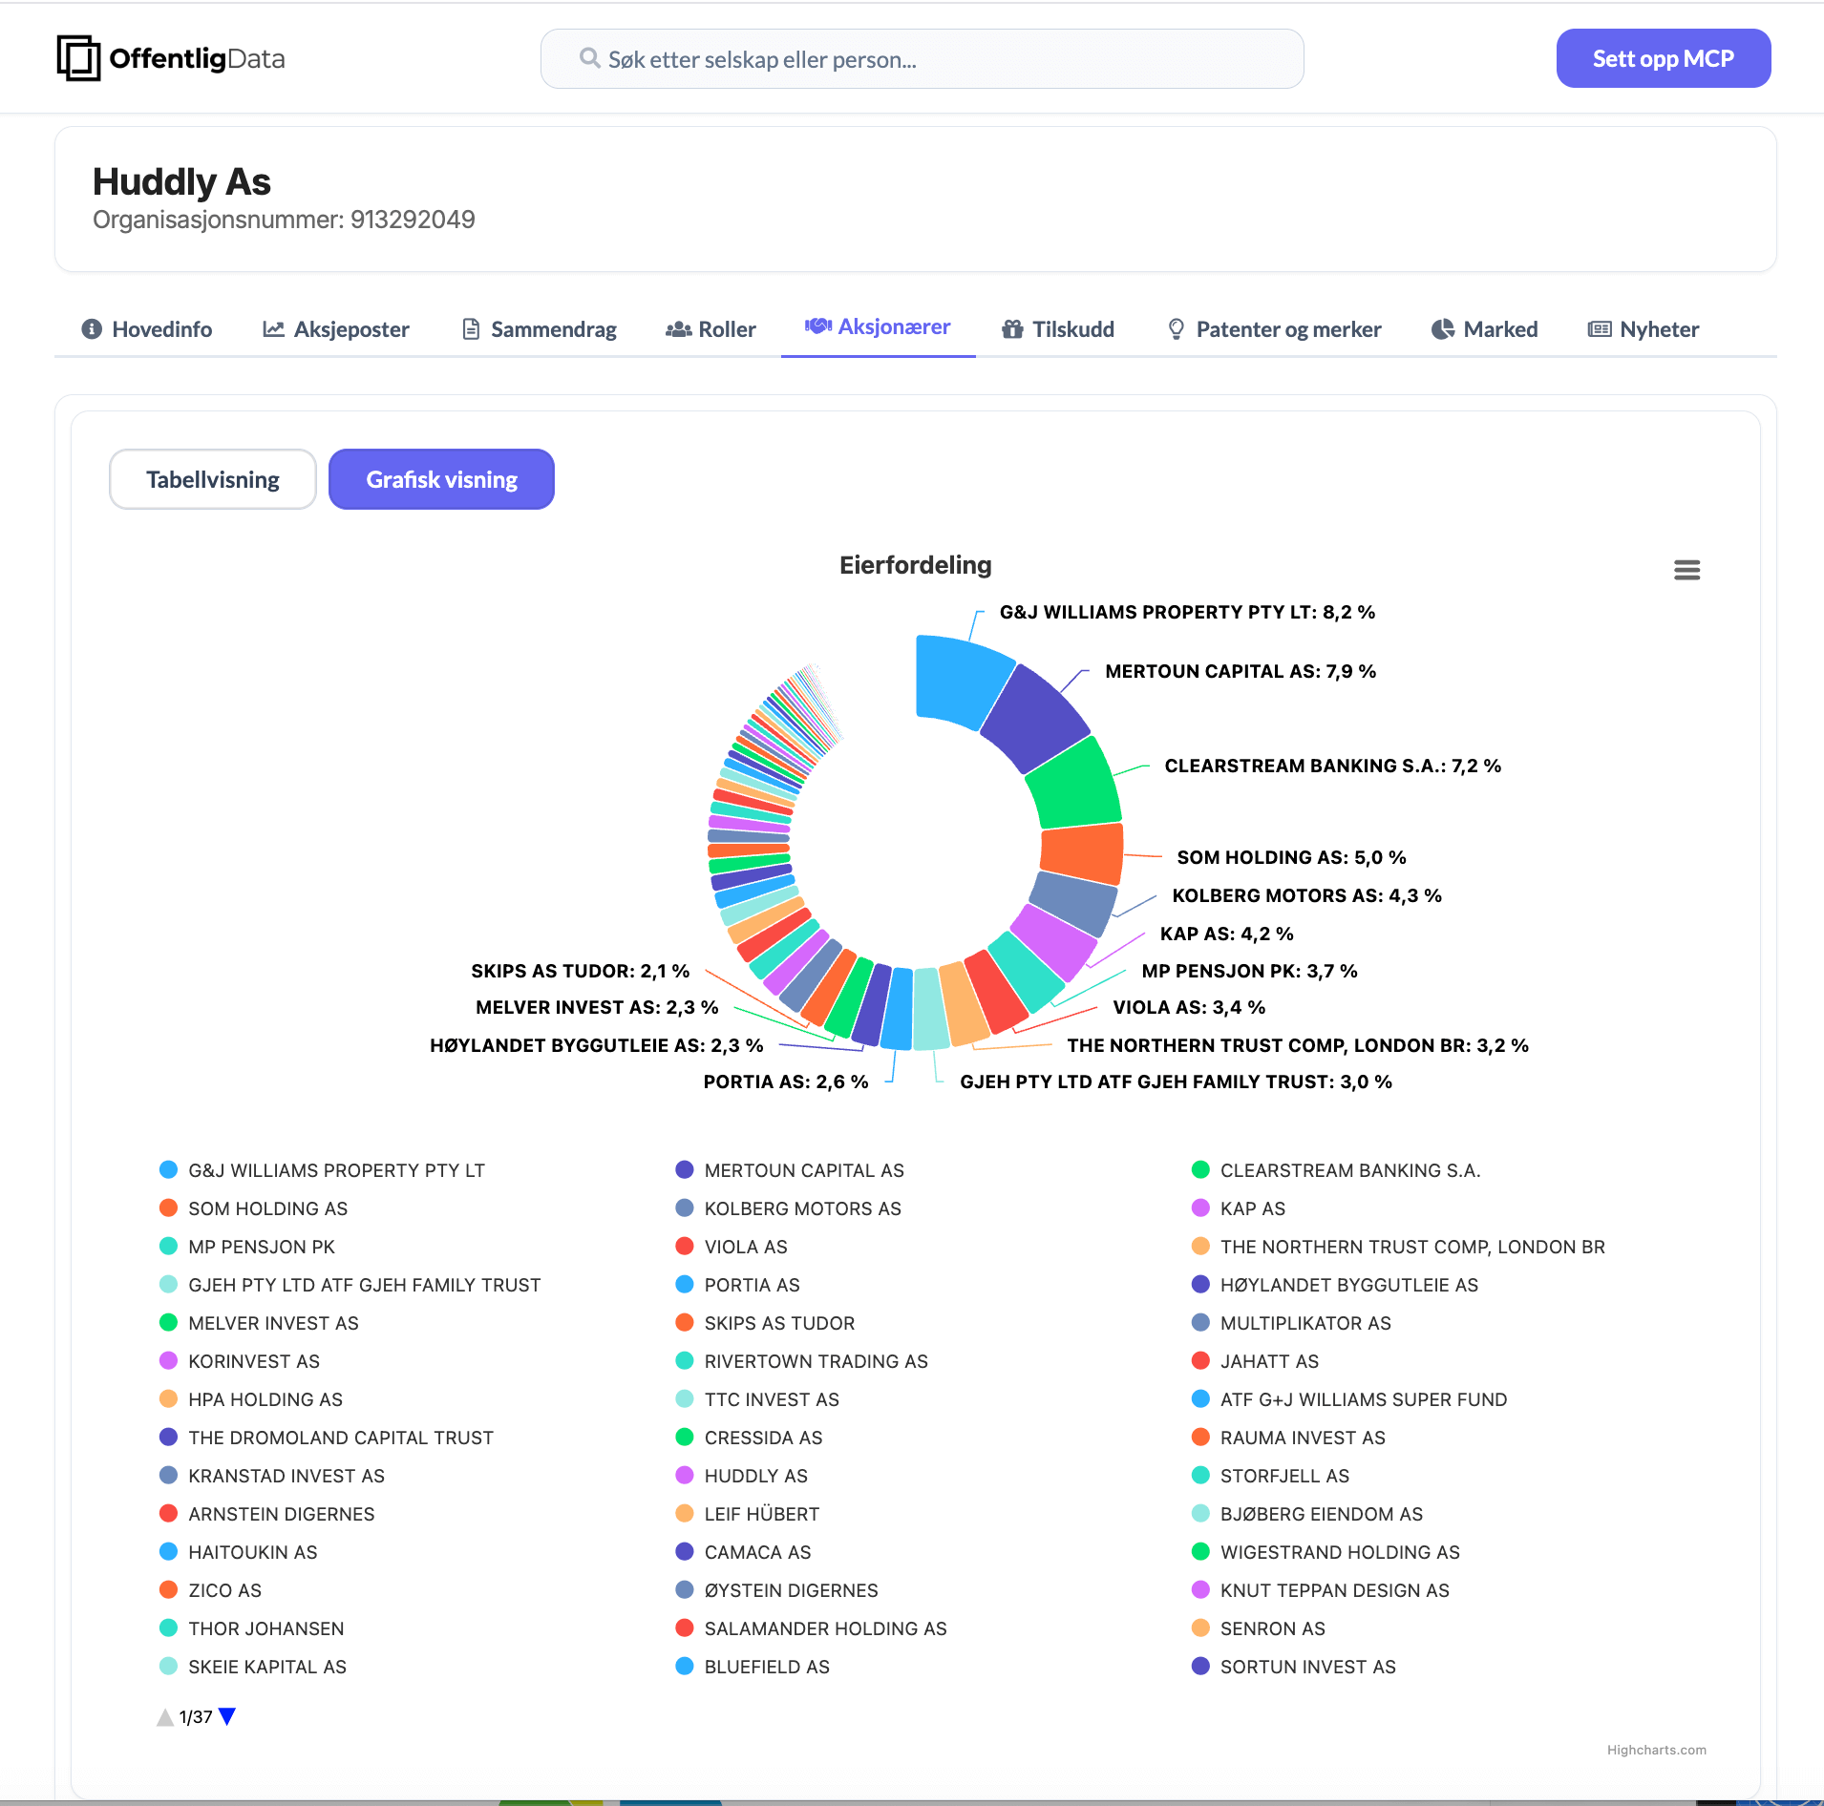Hide SOM HOLDING AS in legend
Image resolution: width=1824 pixels, height=1806 pixels.
pos(267,1208)
